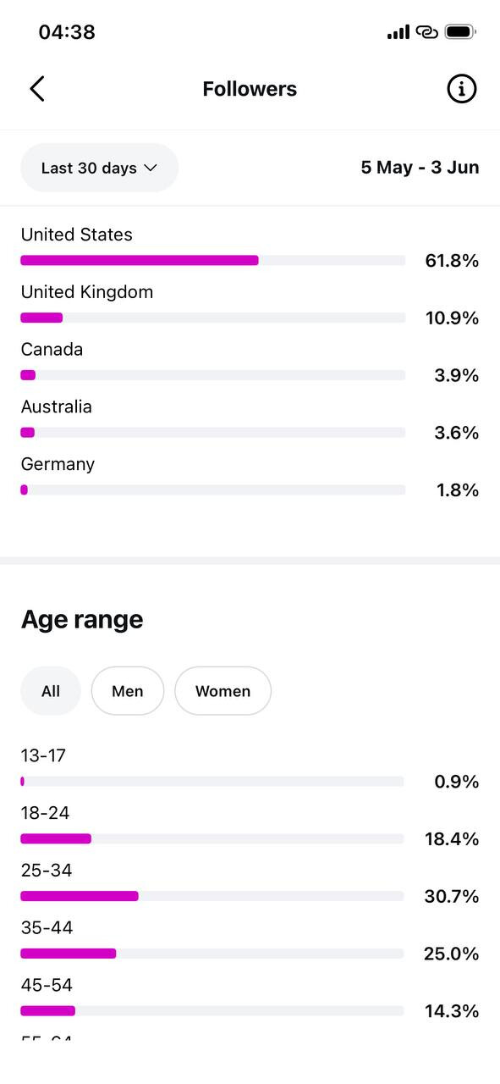Image resolution: width=500 pixels, height=1084 pixels.
Task: Tap the 35-44 age group label
Action: 47,928
